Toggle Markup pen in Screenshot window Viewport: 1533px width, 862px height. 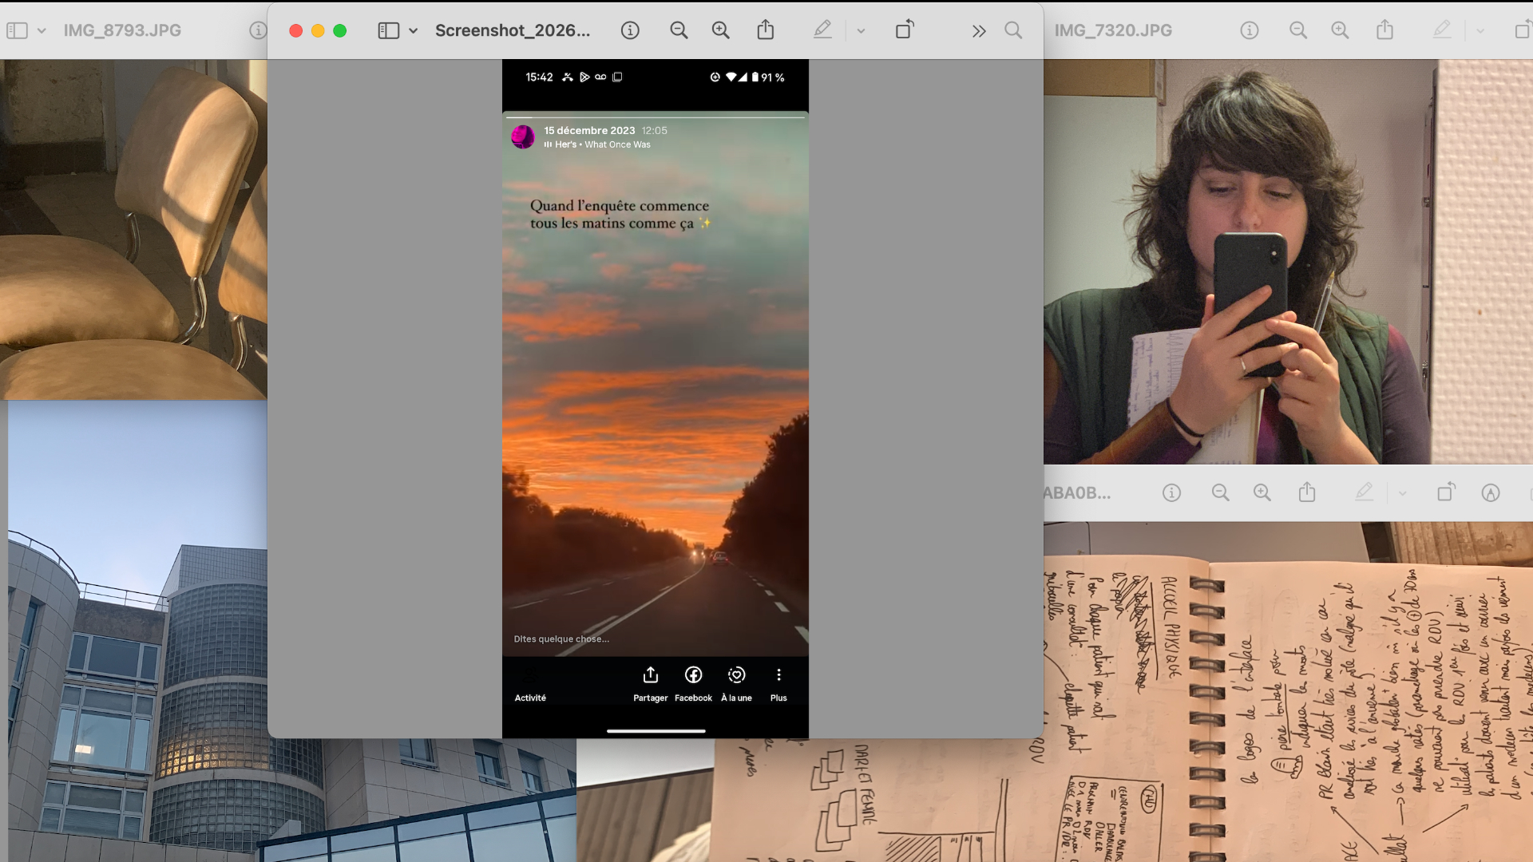[822, 30]
